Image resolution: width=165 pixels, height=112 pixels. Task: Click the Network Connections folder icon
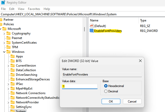point(13,93)
